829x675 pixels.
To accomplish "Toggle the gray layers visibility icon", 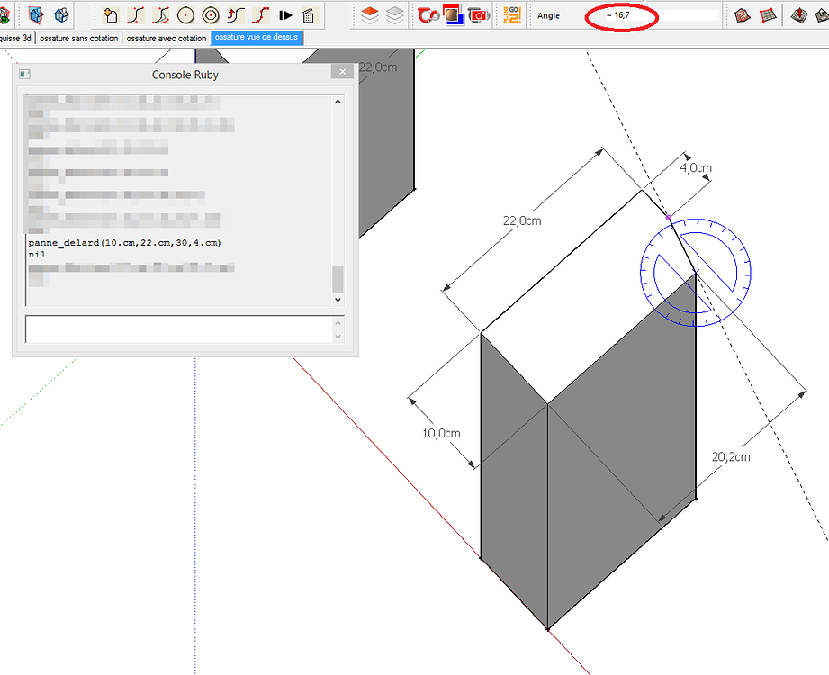I will 396,13.
